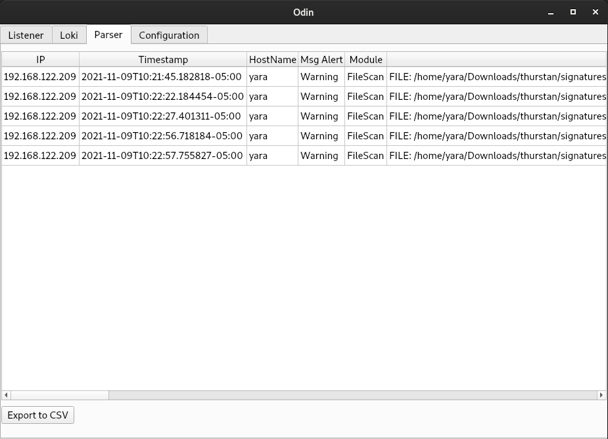Click hostname yara in the 10:22:27 row
Viewport: 608px width, 439px height.
click(272, 116)
